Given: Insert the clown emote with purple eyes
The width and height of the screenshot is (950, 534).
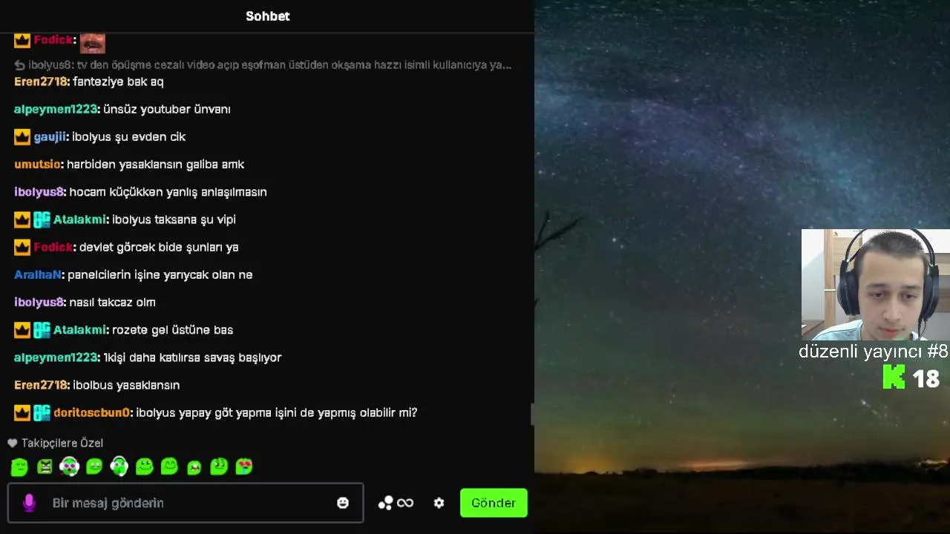Looking at the screenshot, I should pyautogui.click(x=69, y=467).
